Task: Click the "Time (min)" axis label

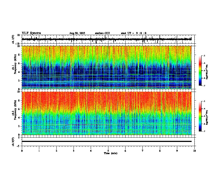Action: 111,153
